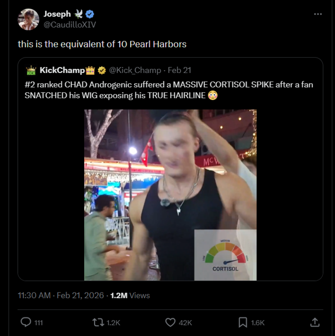
Task: Click the KickChamp profile avatar
Action: click(x=31, y=71)
